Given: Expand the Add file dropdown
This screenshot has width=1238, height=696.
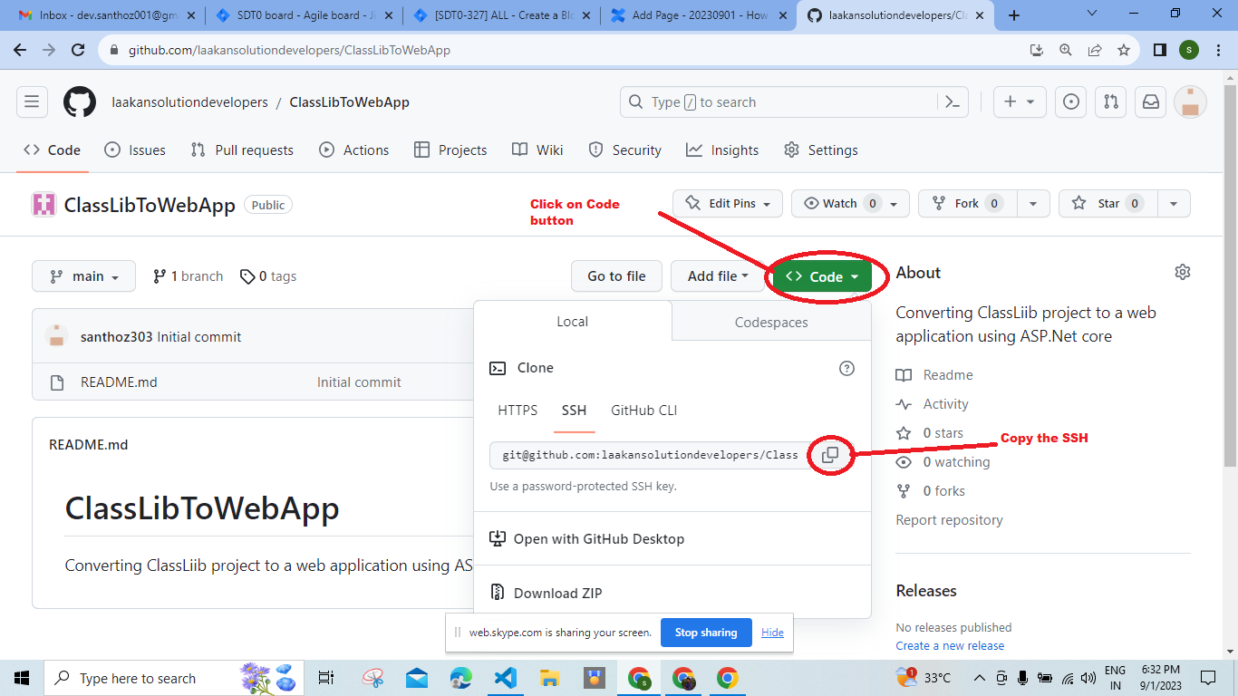Looking at the screenshot, I should pyautogui.click(x=719, y=276).
